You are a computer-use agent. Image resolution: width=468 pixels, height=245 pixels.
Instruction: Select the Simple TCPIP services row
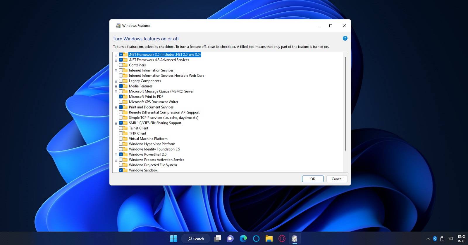click(164, 118)
